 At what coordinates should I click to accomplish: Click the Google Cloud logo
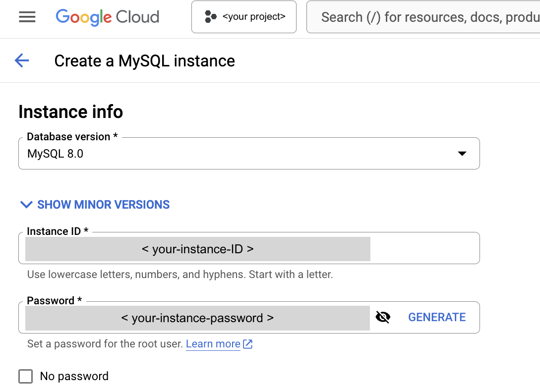(x=108, y=17)
